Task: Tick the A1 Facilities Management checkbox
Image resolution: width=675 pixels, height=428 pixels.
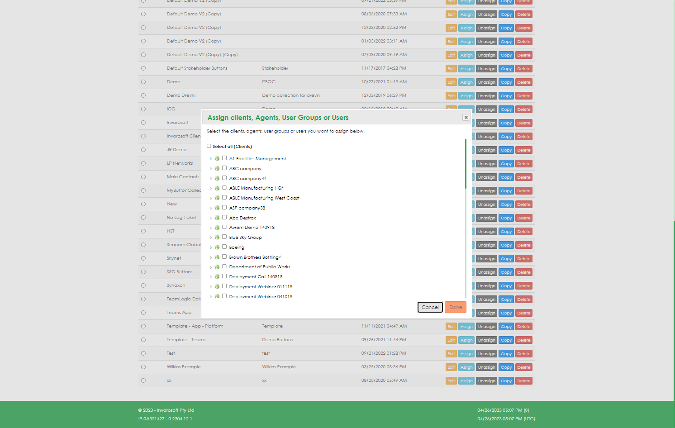Action: (224, 158)
